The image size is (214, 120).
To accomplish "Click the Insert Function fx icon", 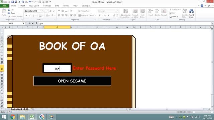I will [36, 23].
